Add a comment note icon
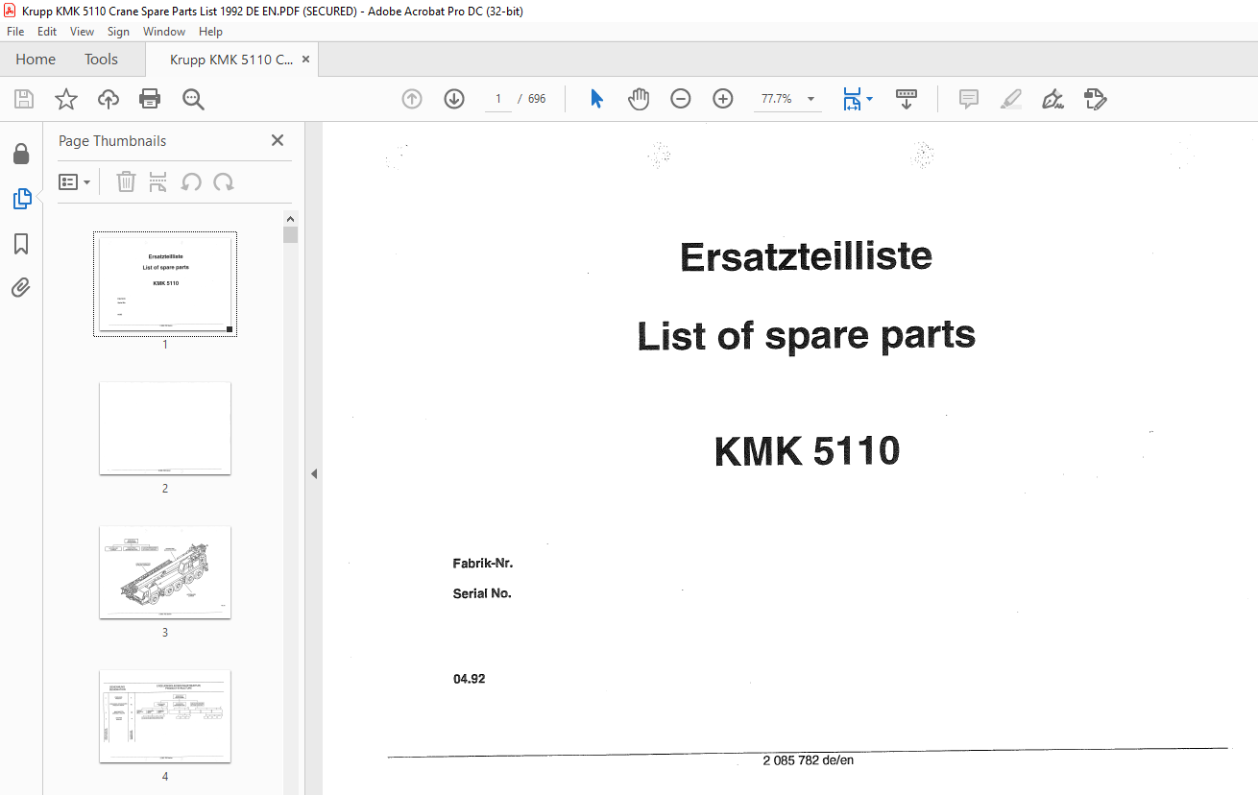The width and height of the screenshot is (1258, 795). point(969,99)
